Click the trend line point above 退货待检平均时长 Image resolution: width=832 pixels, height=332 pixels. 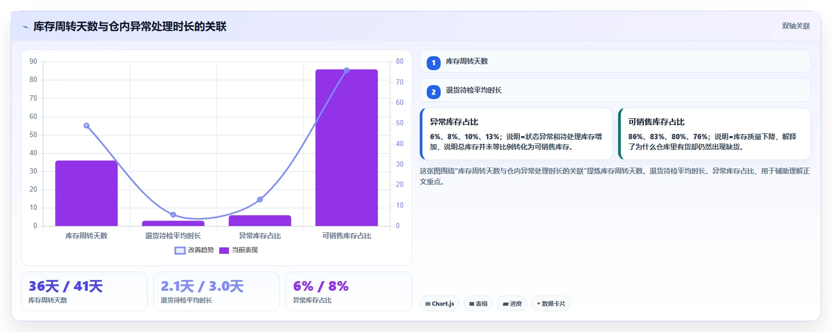[x=173, y=215]
